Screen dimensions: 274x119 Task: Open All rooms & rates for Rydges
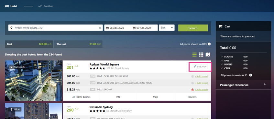[x=82, y=97]
